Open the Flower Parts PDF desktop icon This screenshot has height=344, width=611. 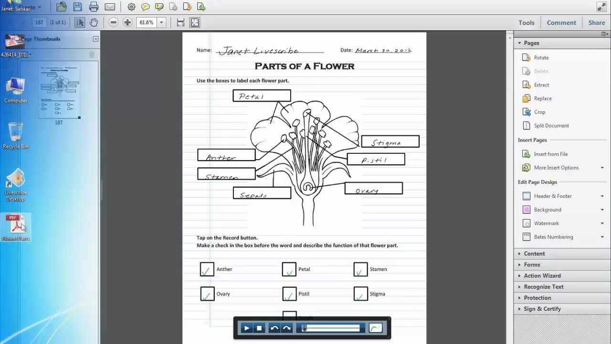pyautogui.click(x=16, y=227)
